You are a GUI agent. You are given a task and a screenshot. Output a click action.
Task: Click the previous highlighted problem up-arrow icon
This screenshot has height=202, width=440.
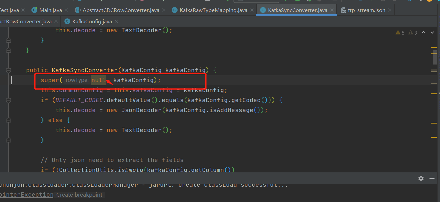(x=424, y=32)
